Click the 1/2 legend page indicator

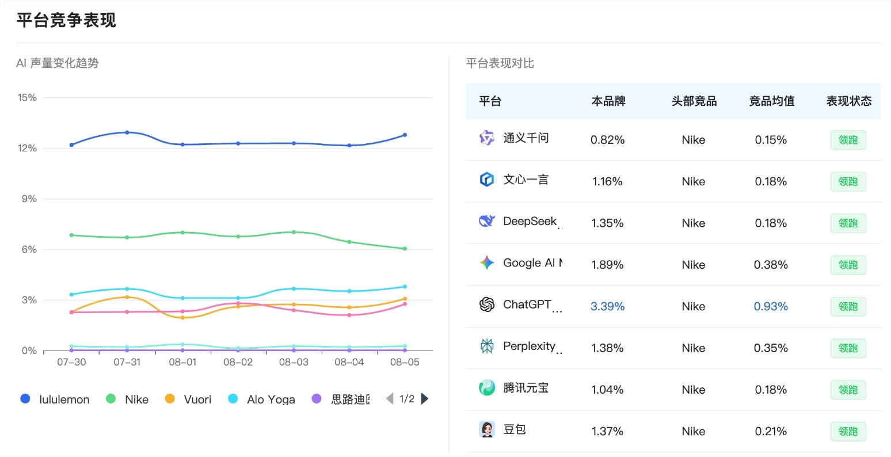pyautogui.click(x=407, y=399)
